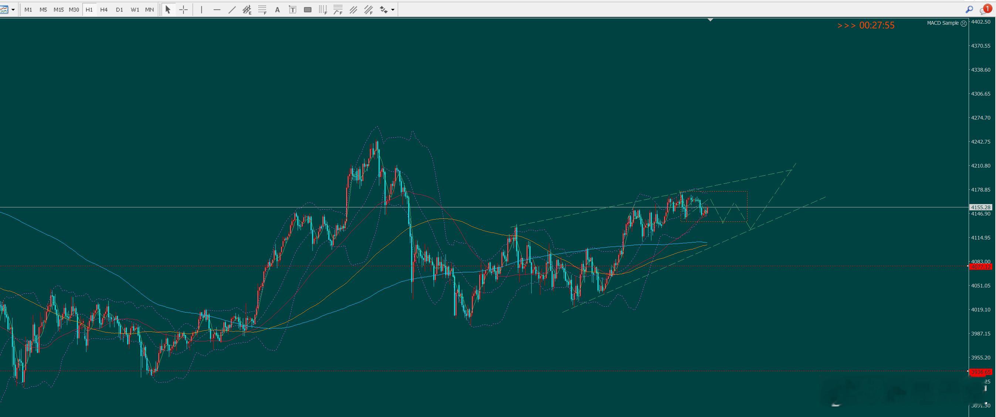Image resolution: width=996 pixels, height=417 pixels.
Task: Switch to the H4 timeframe
Action: [x=104, y=10]
